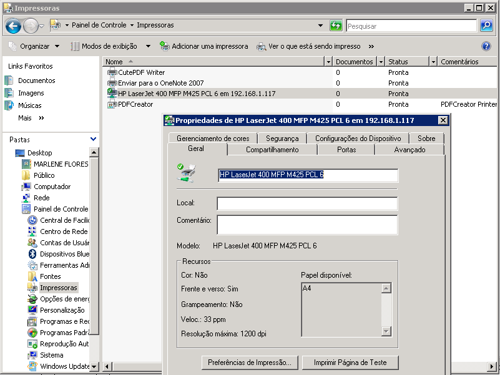
Task: Click the Central de Facilidade icon
Action: click(x=32, y=220)
